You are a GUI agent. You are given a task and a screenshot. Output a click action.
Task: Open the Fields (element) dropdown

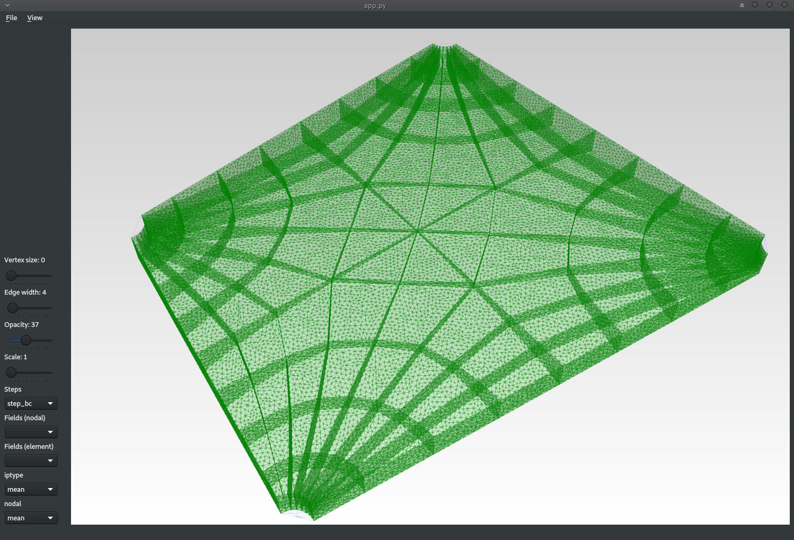(31, 461)
